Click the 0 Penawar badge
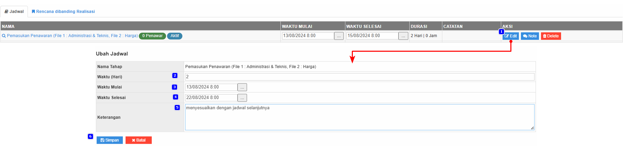Image resolution: width=623 pixels, height=146 pixels. (x=152, y=36)
